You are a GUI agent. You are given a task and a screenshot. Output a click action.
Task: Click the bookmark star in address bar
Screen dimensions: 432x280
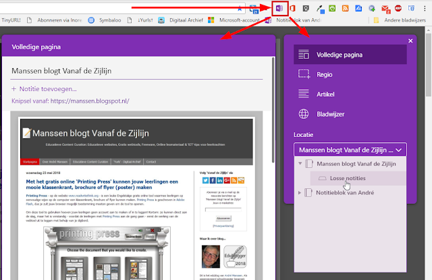(x=240, y=9)
